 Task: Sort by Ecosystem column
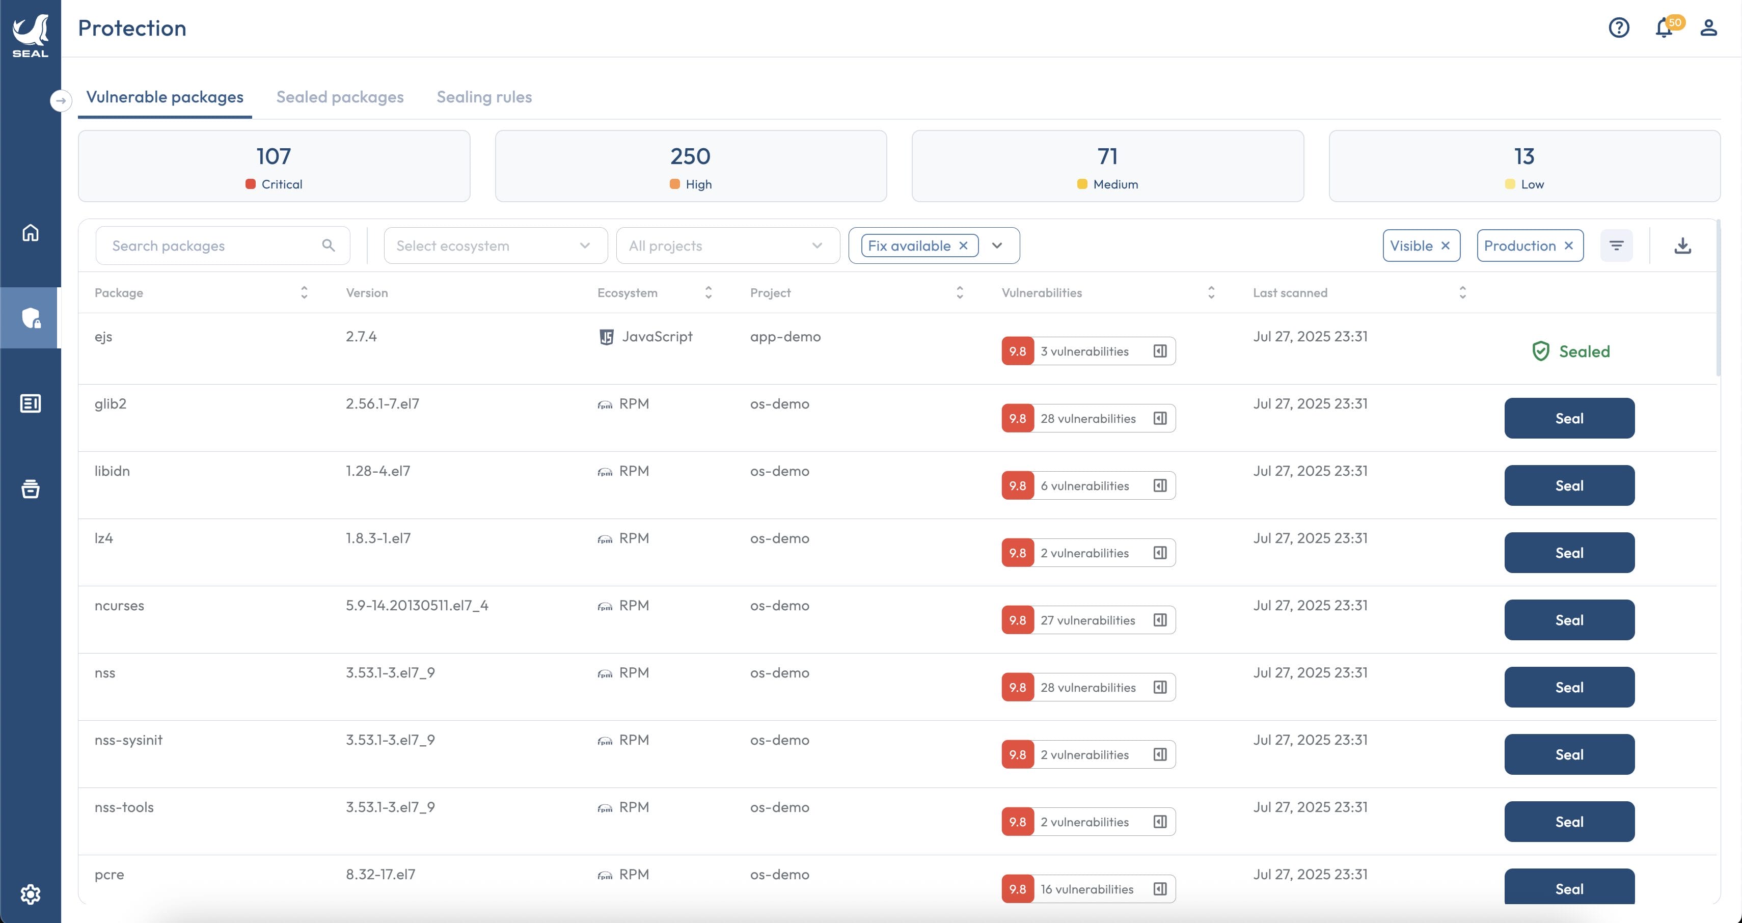[709, 292]
